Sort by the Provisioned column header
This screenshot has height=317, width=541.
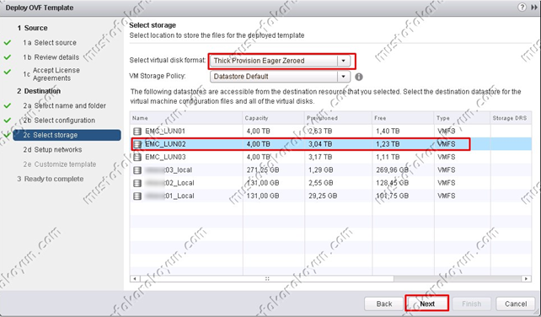tap(338, 118)
